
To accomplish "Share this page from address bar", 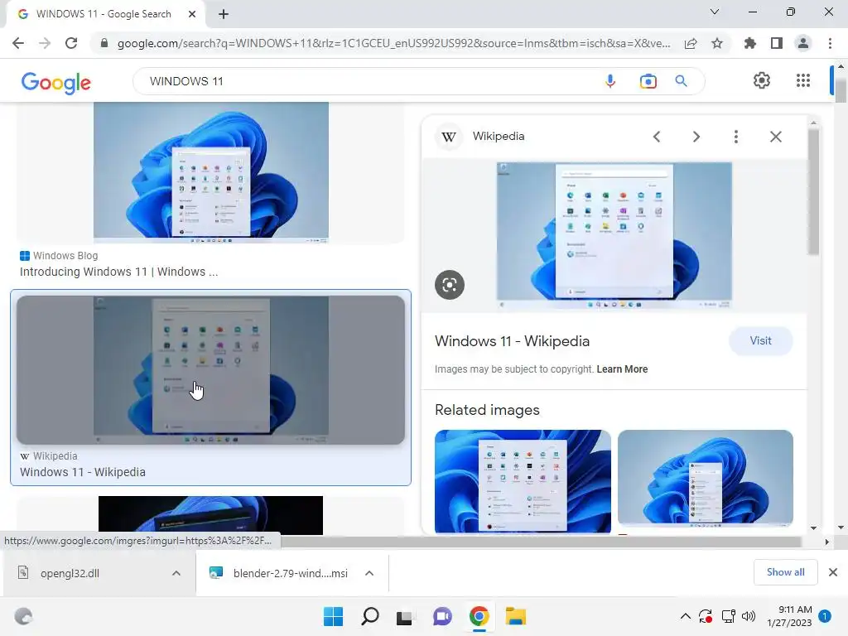I will pos(691,43).
